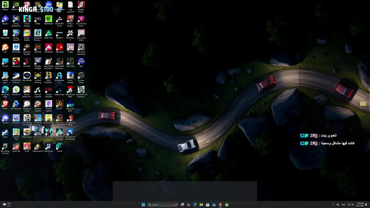The width and height of the screenshot is (370, 208).
Task: Click the NBA 2K26 shortcut
Action: (60, 48)
